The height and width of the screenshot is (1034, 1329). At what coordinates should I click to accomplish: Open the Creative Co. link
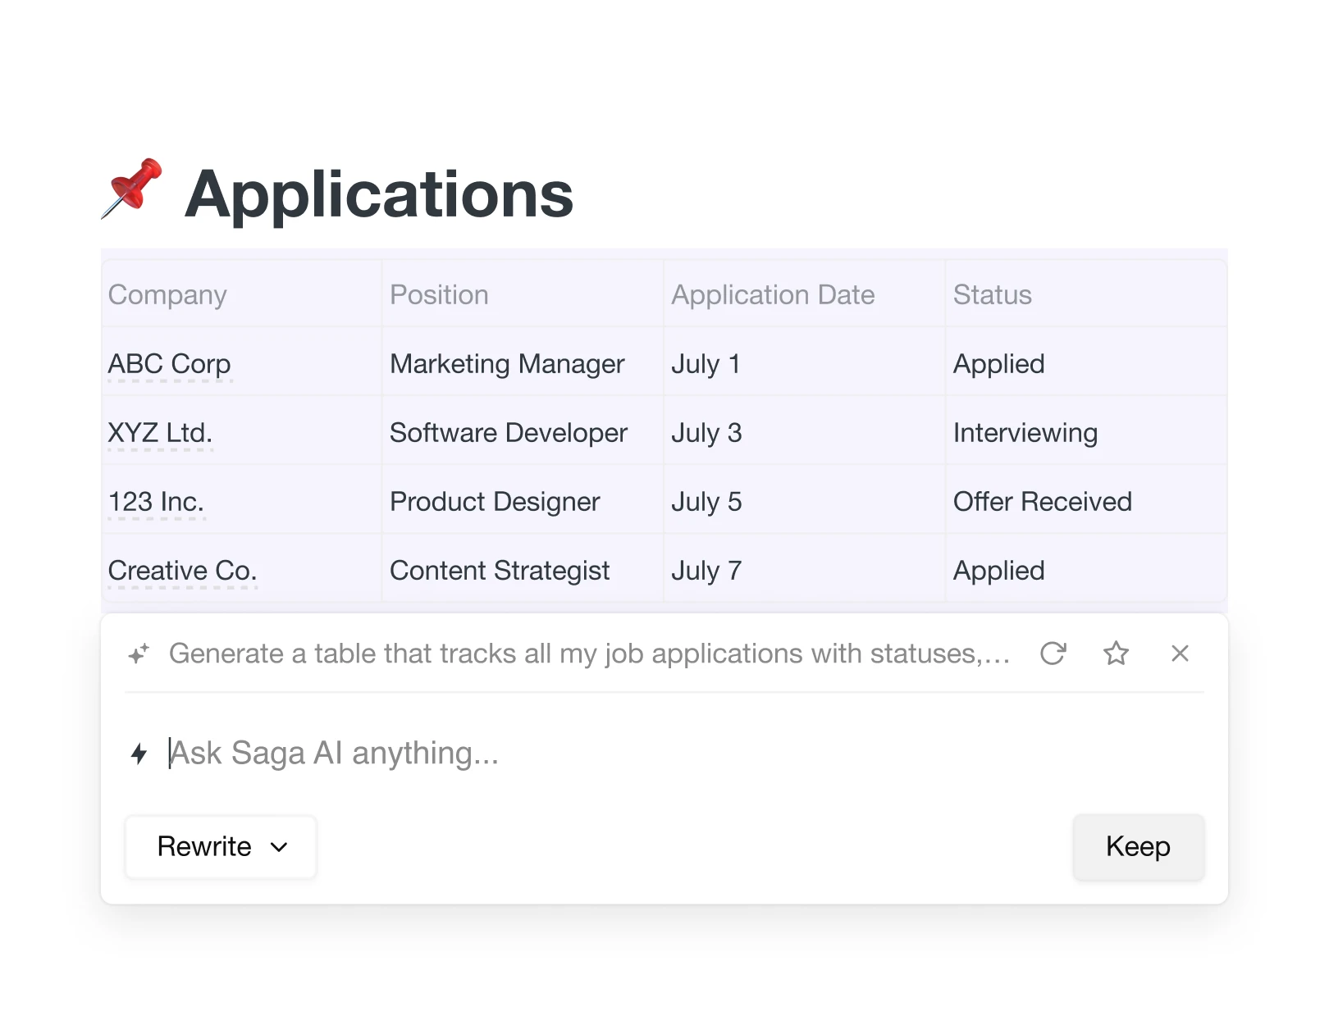coord(182,571)
